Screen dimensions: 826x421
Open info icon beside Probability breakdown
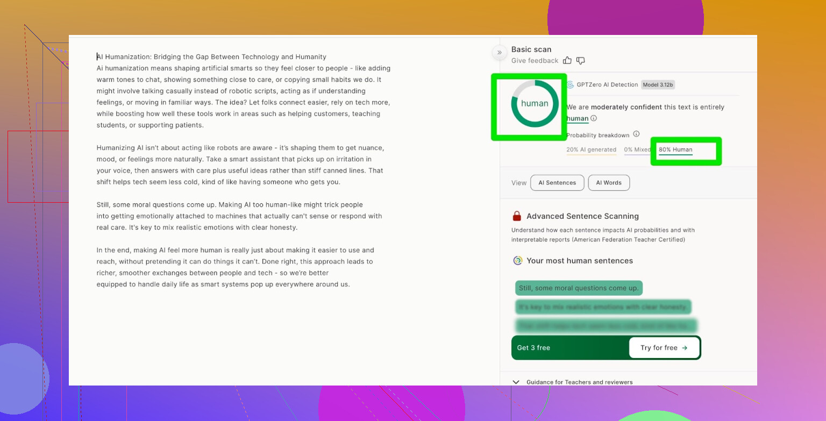tap(636, 134)
